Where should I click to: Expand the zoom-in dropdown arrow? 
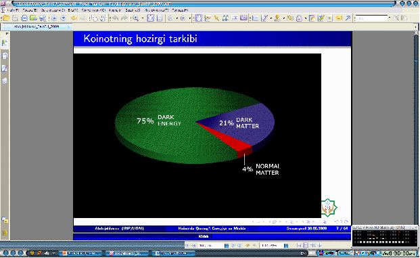190,18
